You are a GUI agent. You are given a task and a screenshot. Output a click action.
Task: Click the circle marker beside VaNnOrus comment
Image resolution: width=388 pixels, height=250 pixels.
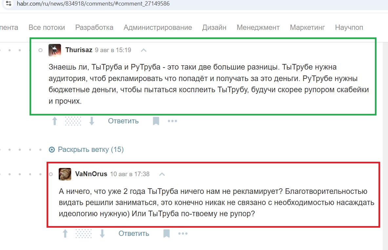coord(51,174)
